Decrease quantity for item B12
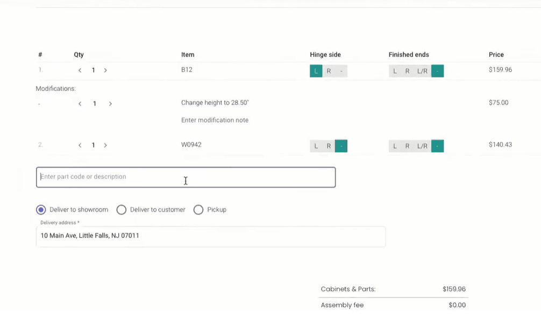This screenshot has height=335, width=541. click(x=80, y=70)
